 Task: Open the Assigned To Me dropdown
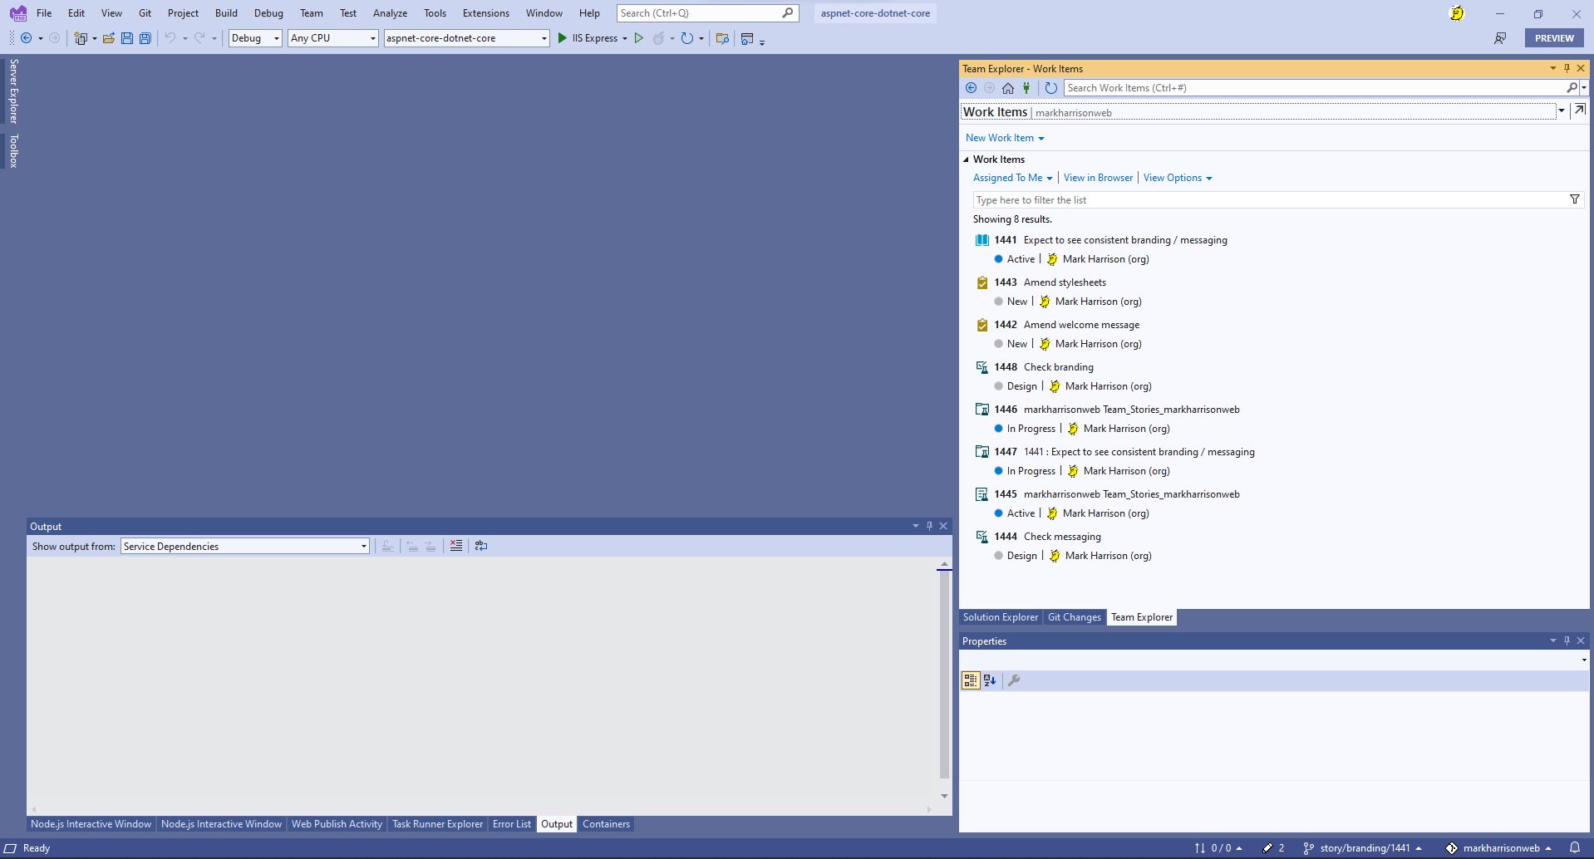[1012, 178]
